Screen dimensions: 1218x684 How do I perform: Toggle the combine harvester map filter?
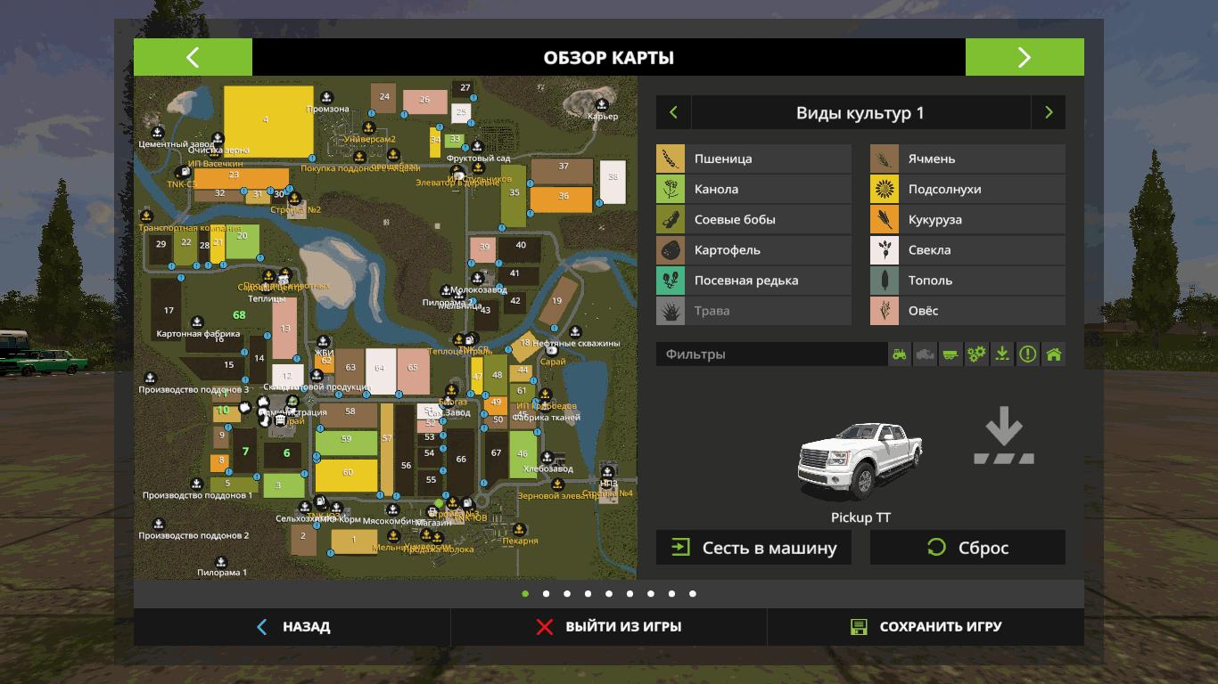926,354
